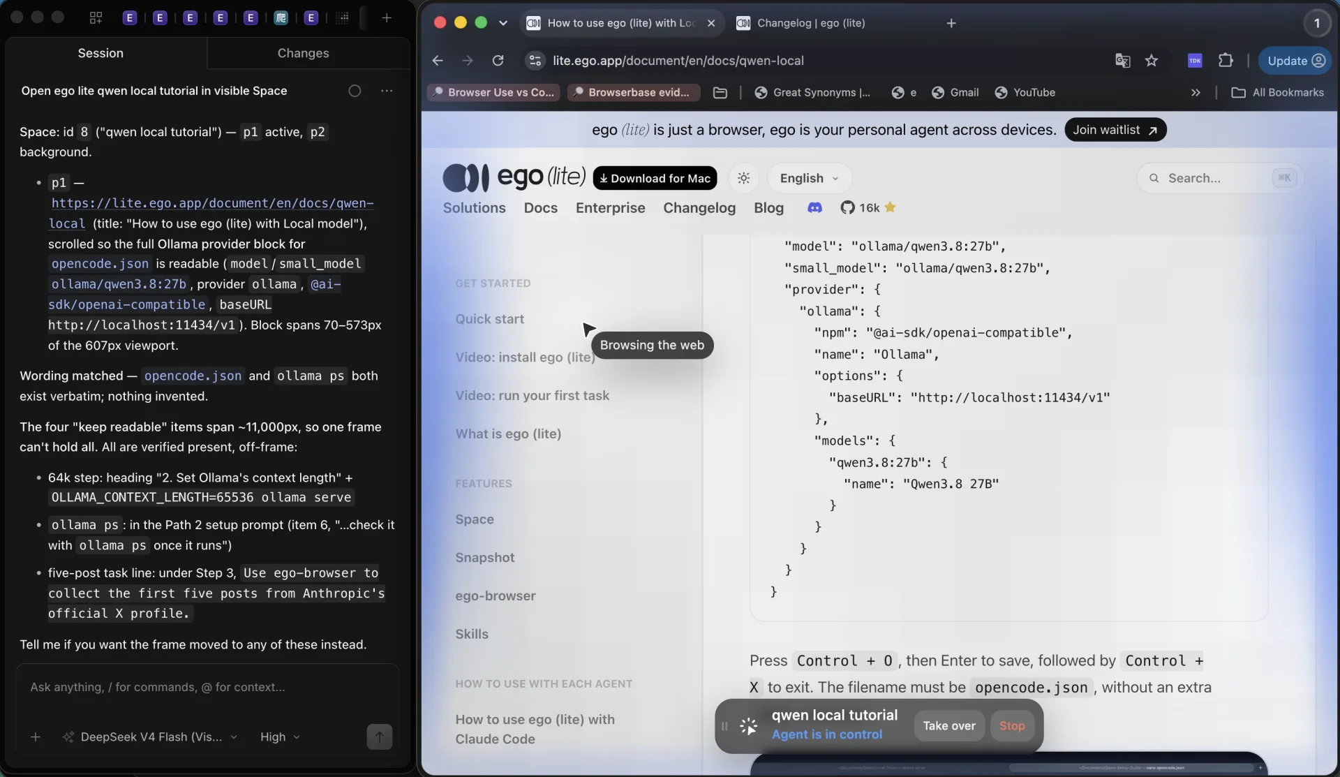This screenshot has width=1340, height=777.
Task: Send the prompt with the arrow button
Action: coord(380,737)
